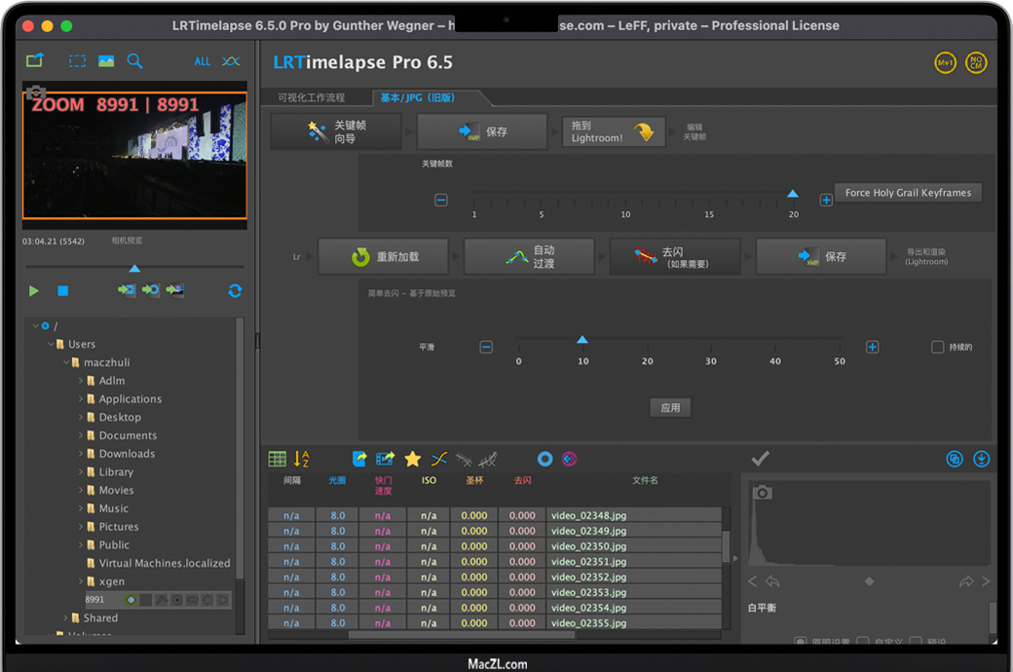Click the blue stop playback button
Image resolution: width=1013 pixels, height=672 pixels.
[62, 290]
